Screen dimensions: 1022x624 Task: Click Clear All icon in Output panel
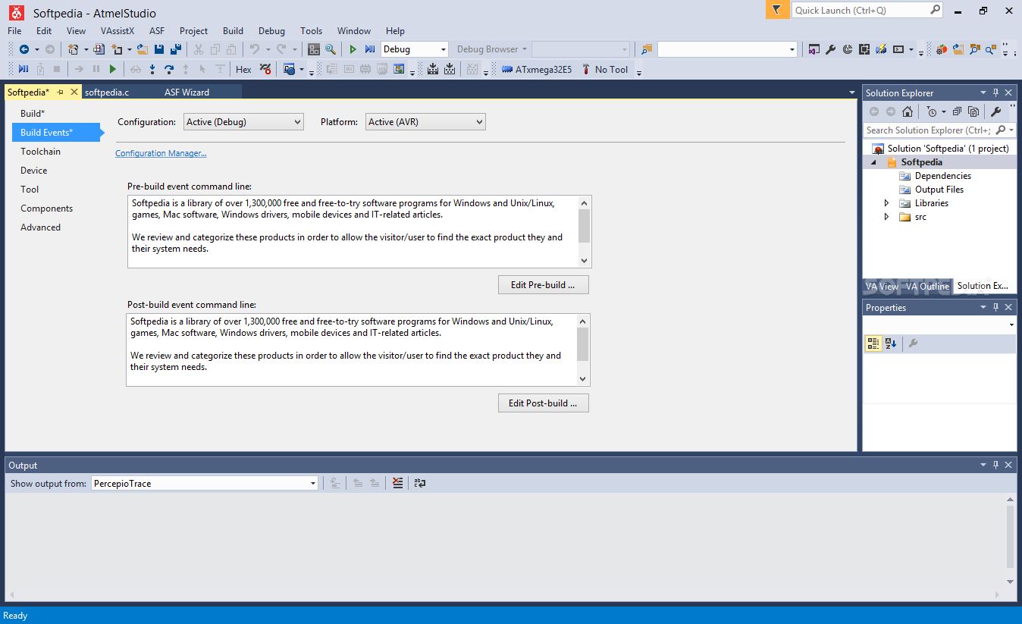[x=398, y=483]
